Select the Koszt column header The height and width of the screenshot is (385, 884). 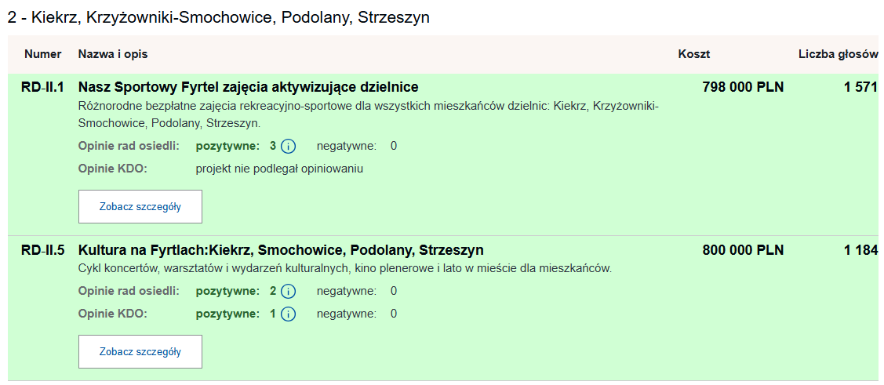coord(694,54)
